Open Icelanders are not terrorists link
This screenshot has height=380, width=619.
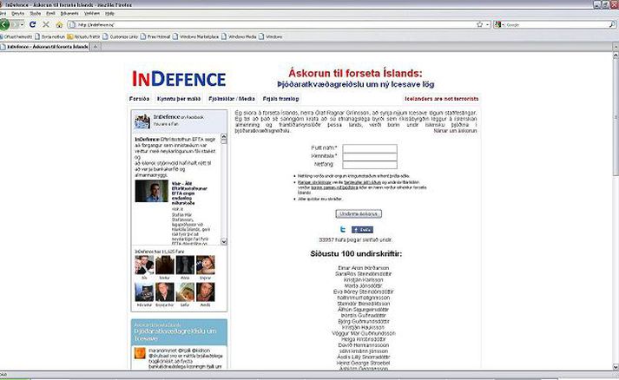click(441, 99)
